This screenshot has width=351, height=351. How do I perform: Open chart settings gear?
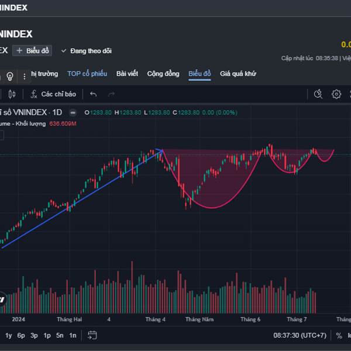click(x=336, y=94)
